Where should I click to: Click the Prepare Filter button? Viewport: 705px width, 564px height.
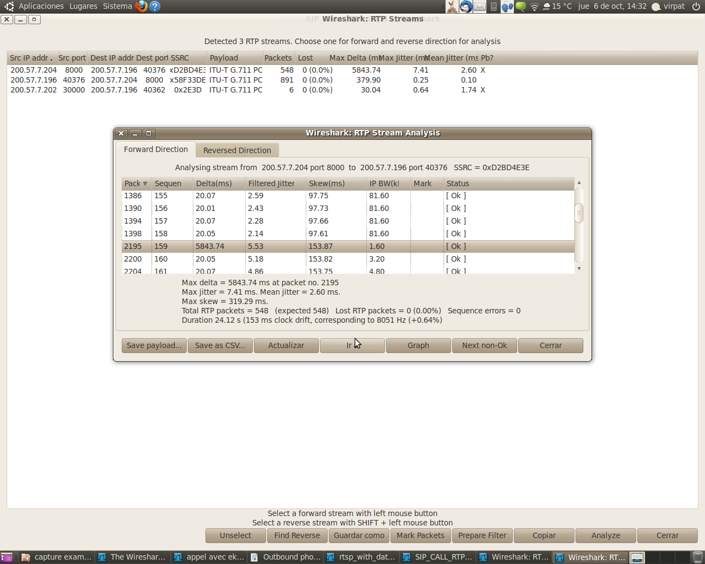click(482, 535)
